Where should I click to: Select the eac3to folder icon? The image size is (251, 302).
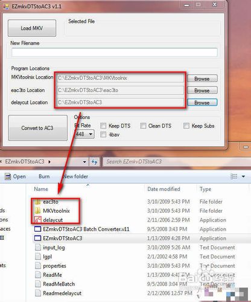(37, 202)
